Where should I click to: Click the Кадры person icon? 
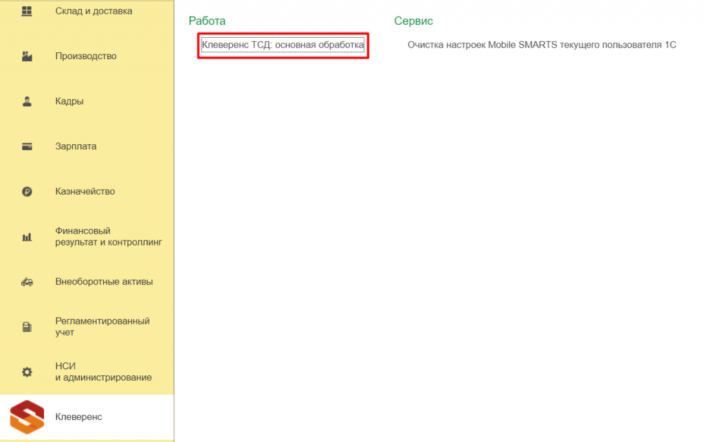pos(27,102)
